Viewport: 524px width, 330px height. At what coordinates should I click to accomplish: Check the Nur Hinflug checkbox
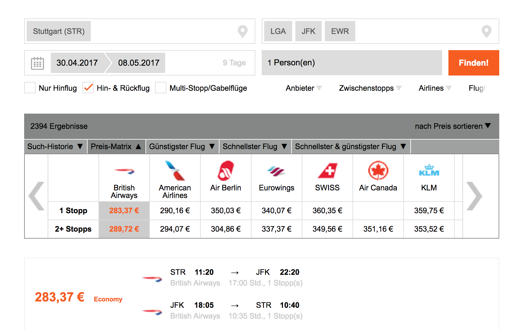click(30, 88)
